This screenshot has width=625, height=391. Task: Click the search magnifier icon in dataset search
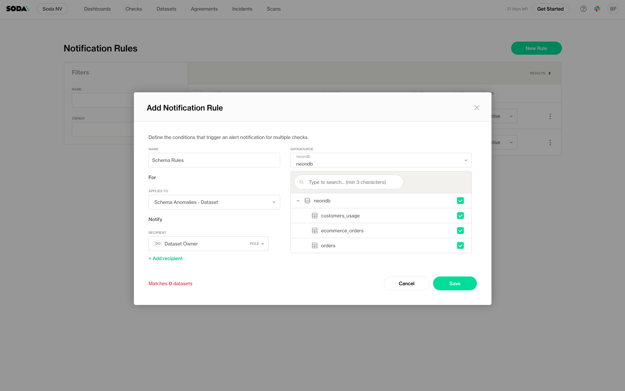click(302, 182)
